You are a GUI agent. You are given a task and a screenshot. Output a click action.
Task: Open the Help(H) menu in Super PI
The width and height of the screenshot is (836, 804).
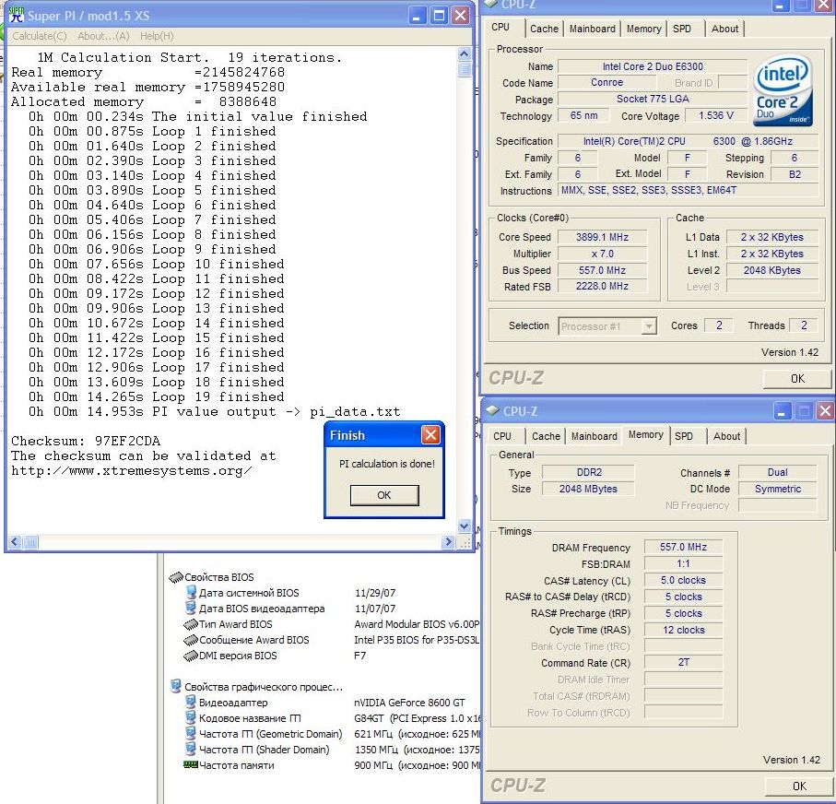157,36
